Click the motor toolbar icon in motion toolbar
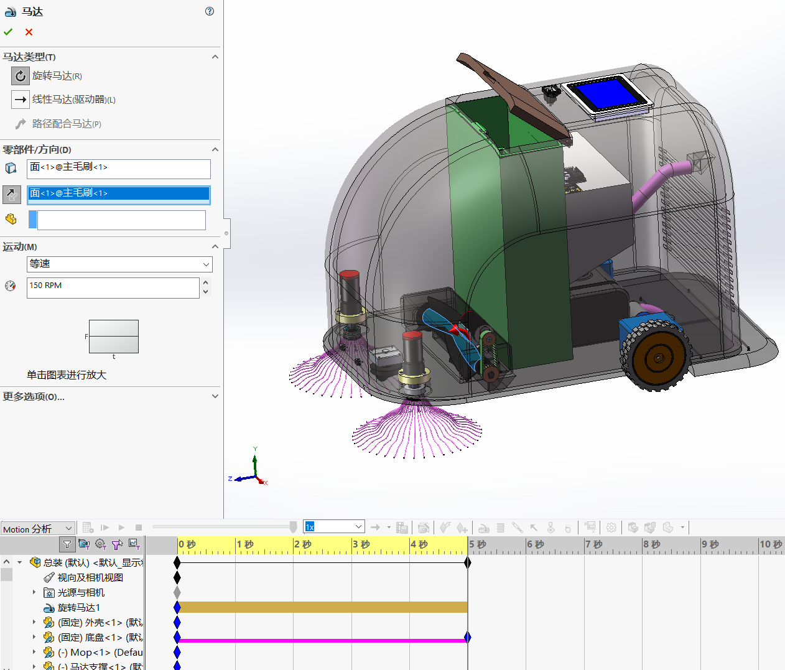 (484, 528)
